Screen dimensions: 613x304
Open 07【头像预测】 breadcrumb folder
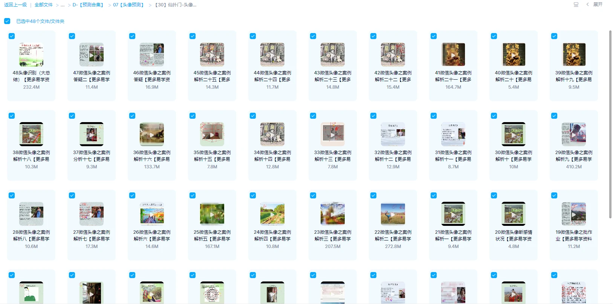(129, 5)
